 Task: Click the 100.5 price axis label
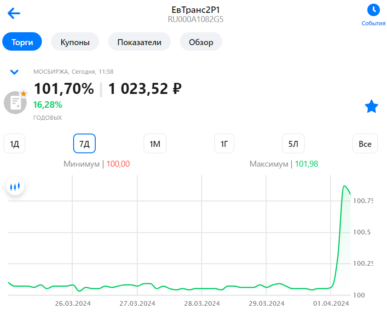coord(362,232)
